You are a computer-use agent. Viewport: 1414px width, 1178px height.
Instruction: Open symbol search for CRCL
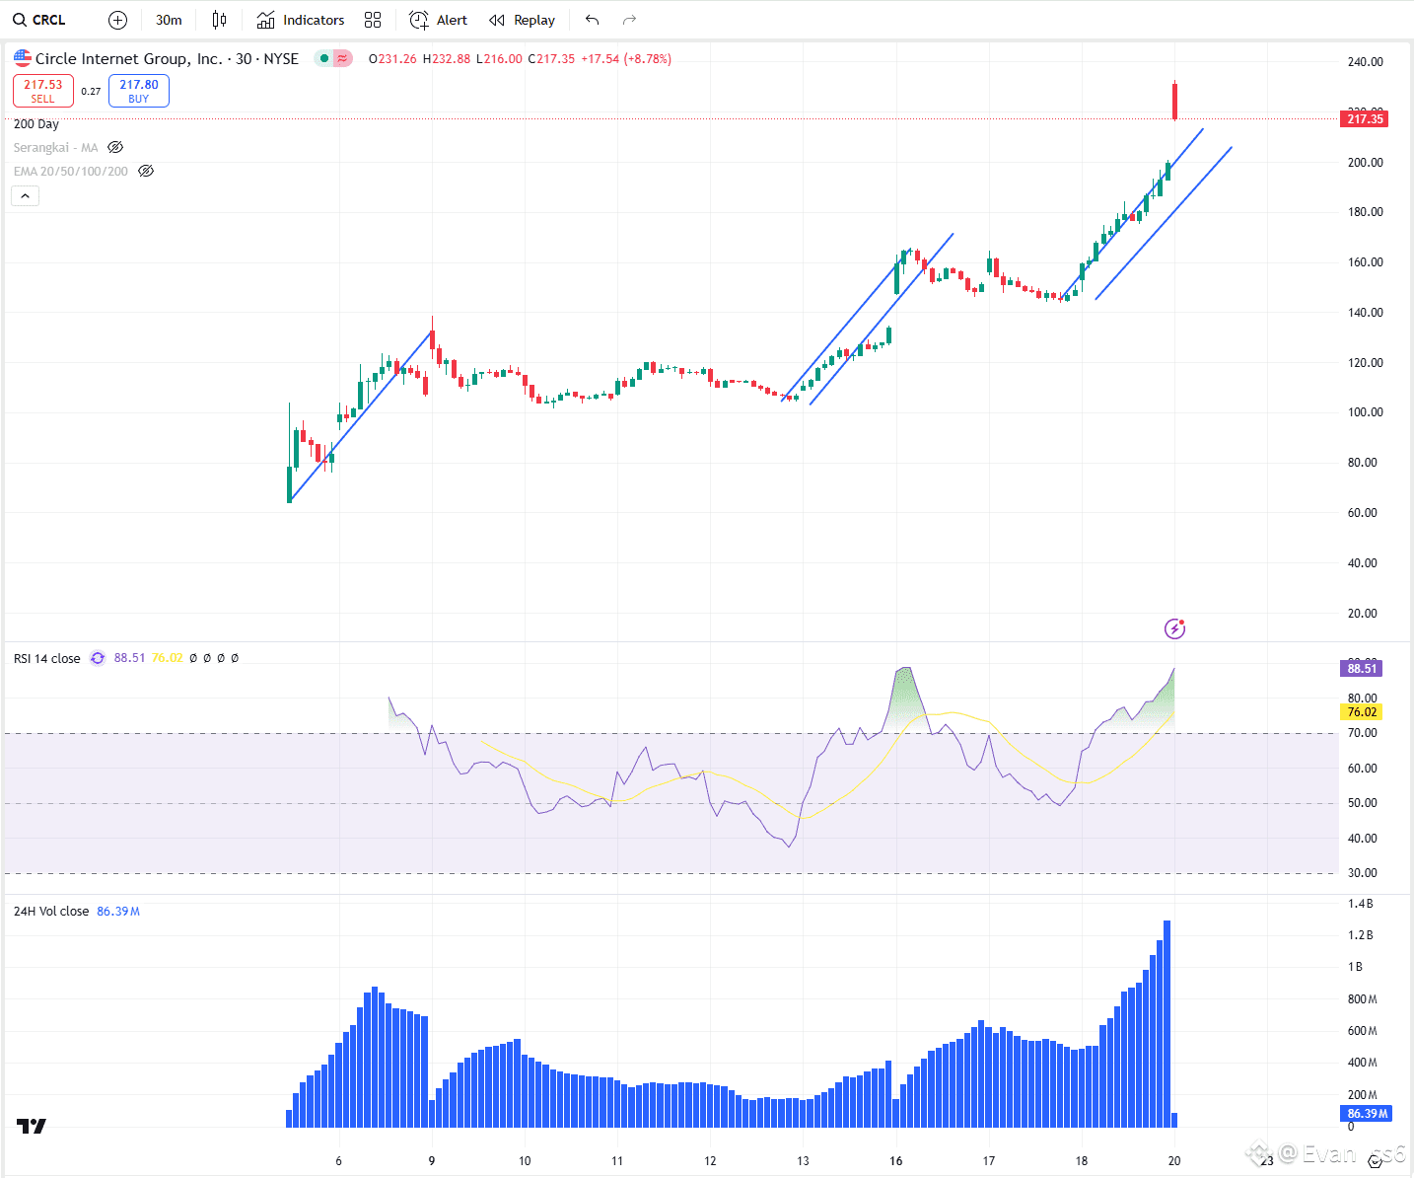pos(39,20)
